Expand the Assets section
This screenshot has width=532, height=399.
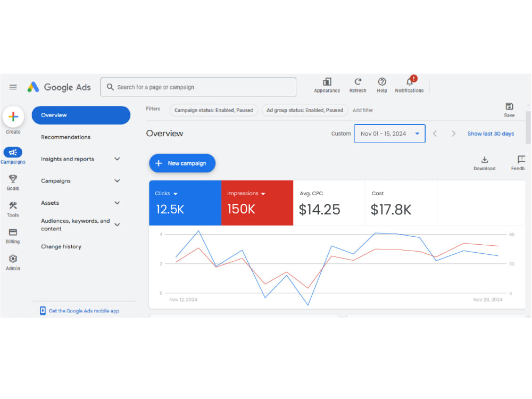[x=117, y=203]
